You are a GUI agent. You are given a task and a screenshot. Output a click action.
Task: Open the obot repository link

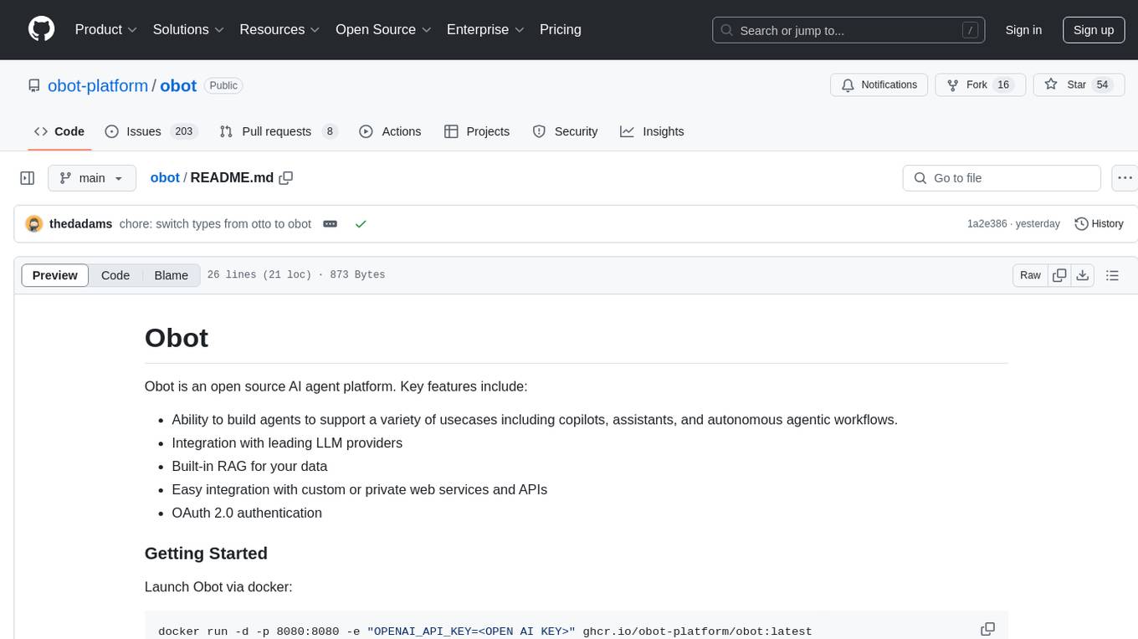(178, 85)
